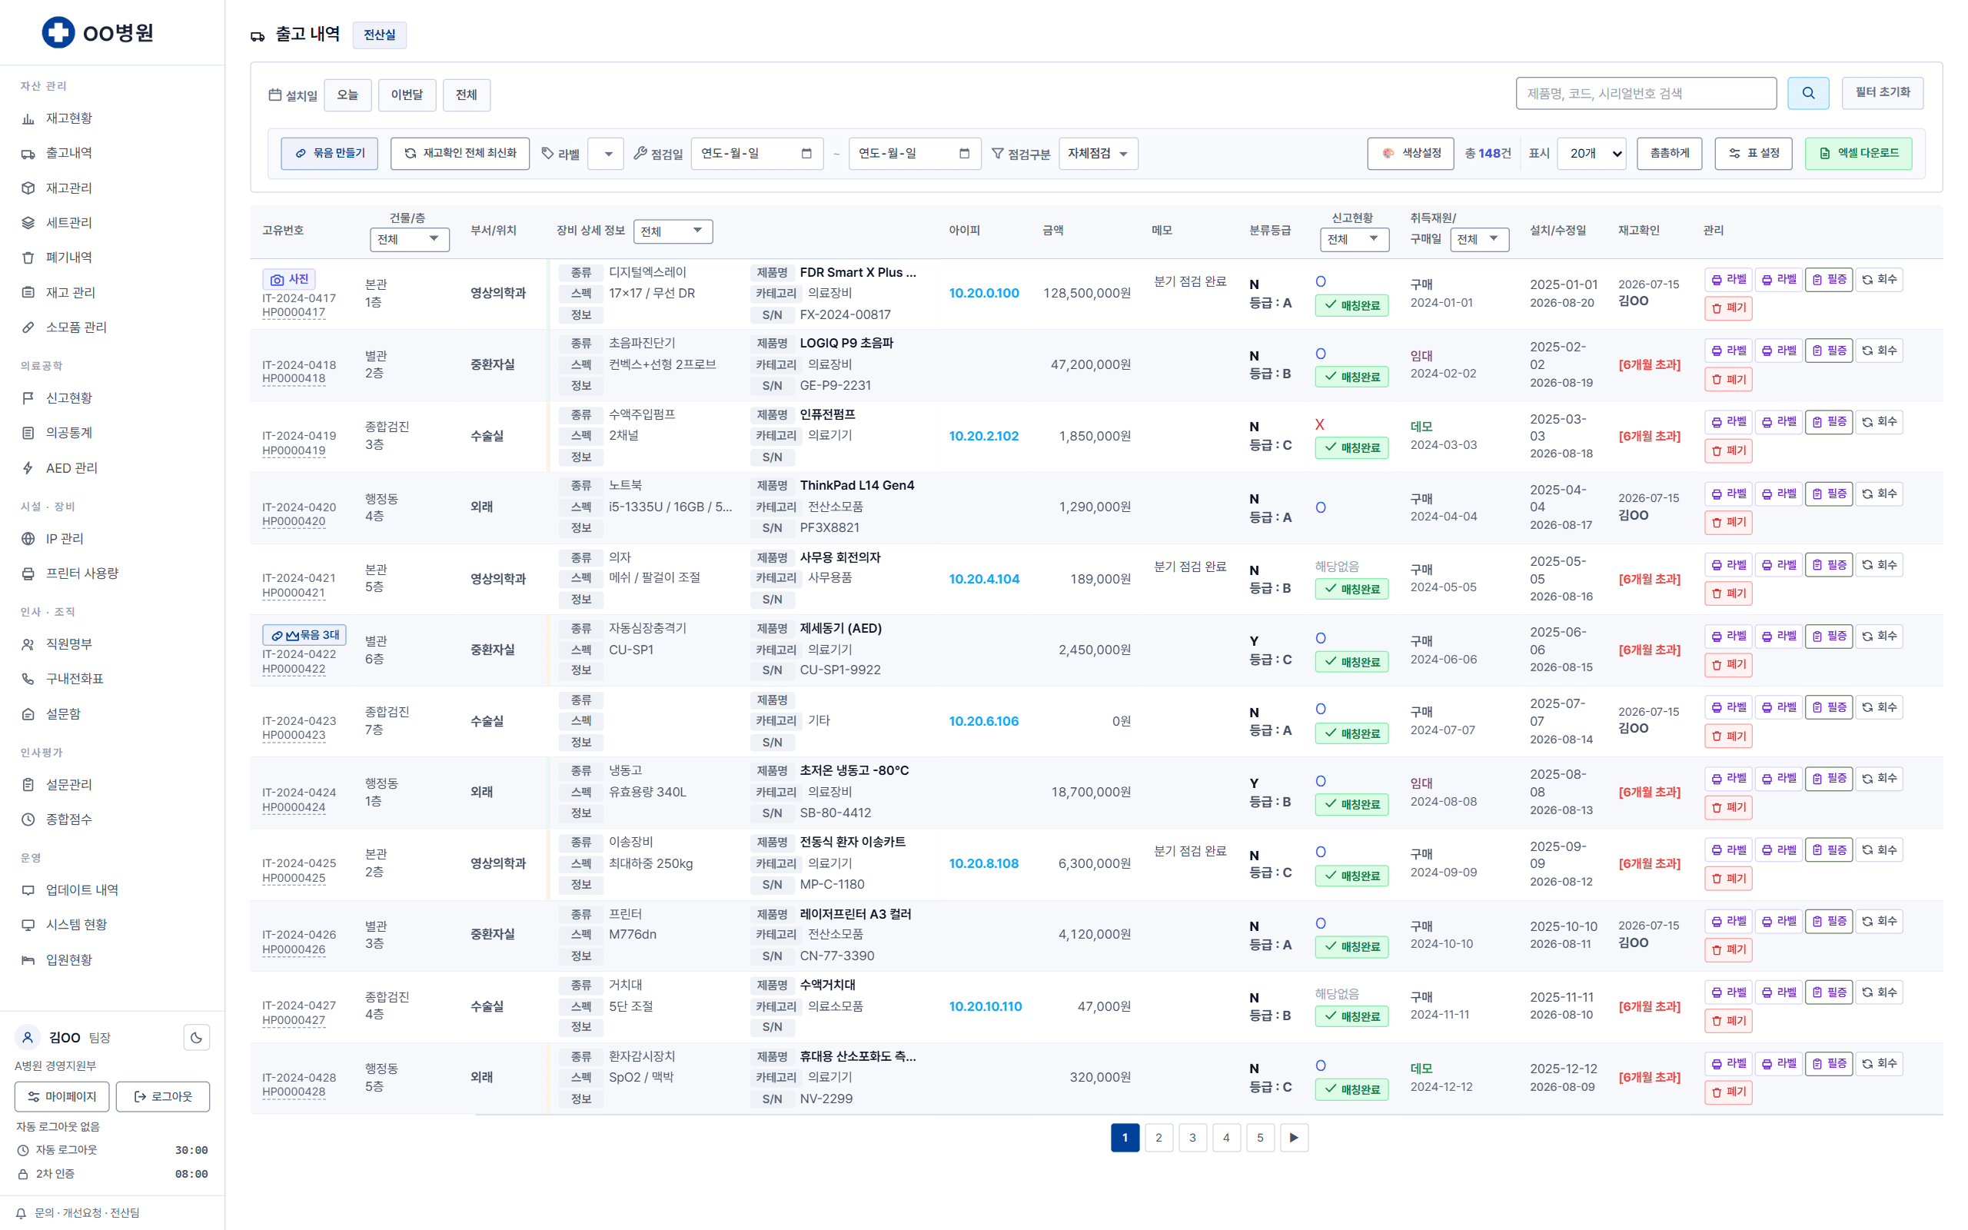Open 장비 상세 정보 전체 dropdown
Screen dimensions: 1968x1230
(673, 231)
